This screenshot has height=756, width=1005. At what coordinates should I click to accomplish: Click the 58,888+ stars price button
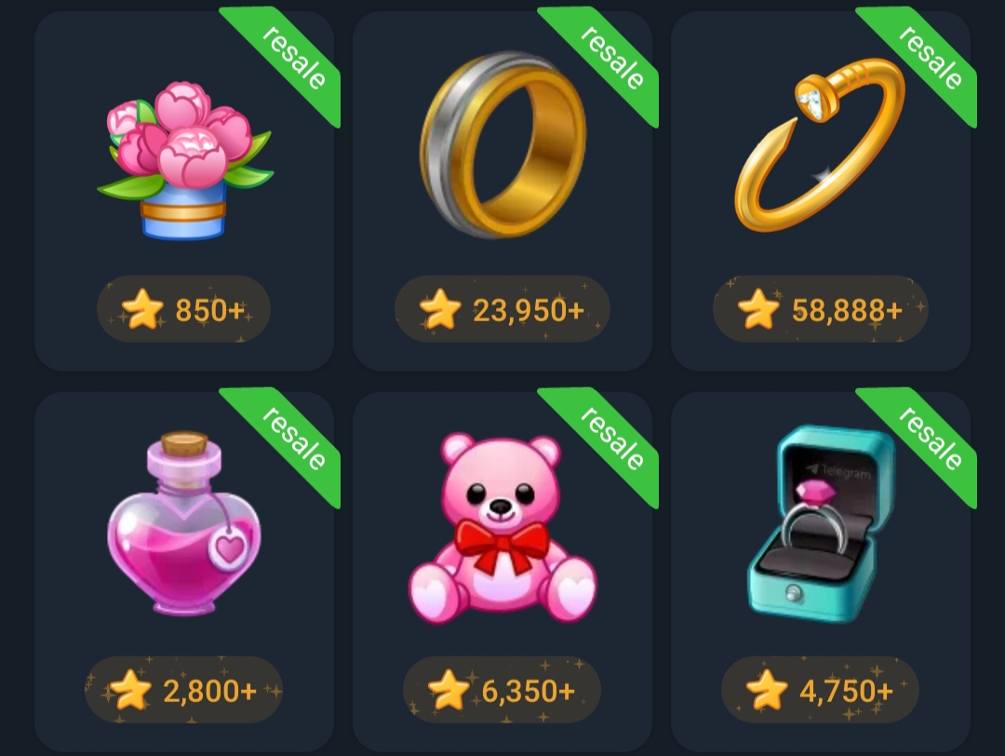tap(821, 309)
